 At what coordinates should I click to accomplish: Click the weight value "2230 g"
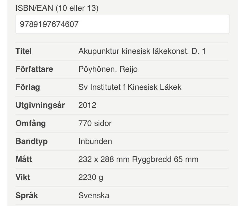91,177
